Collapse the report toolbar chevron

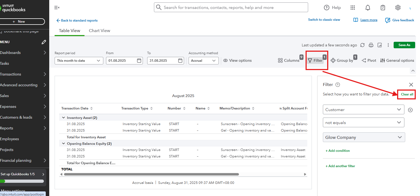[413, 71]
